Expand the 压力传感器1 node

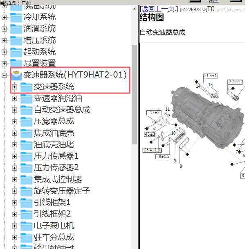point(14,156)
